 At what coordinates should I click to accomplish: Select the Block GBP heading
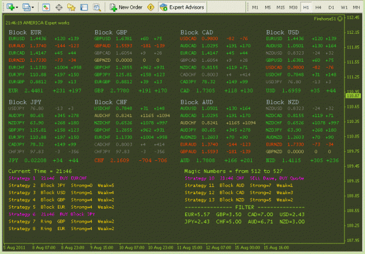(x=111, y=32)
